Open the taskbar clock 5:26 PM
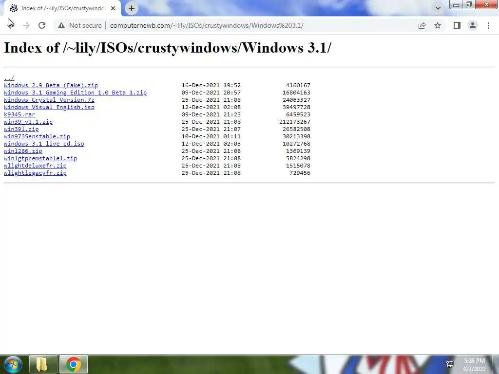This screenshot has height=374, width=499. (474, 365)
